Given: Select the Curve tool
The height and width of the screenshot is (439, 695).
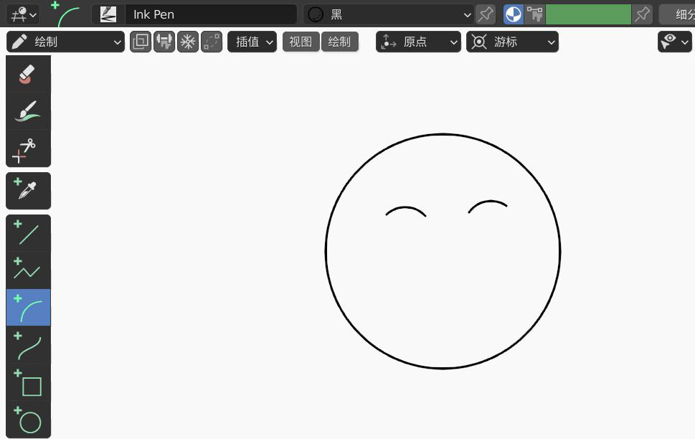Looking at the screenshot, I should coord(28,345).
